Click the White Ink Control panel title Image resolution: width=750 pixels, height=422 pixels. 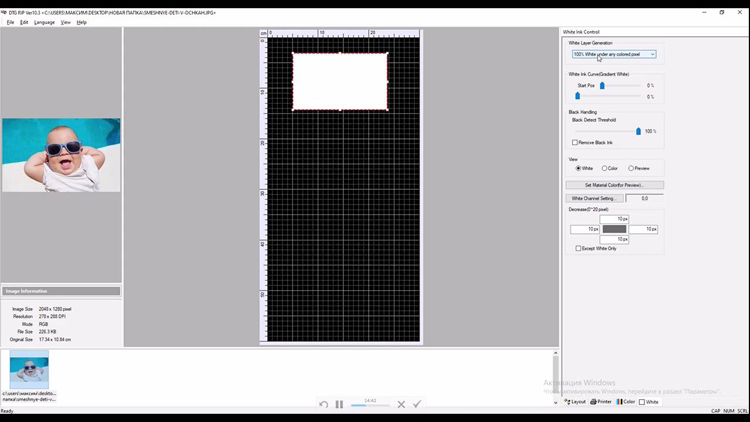(581, 32)
